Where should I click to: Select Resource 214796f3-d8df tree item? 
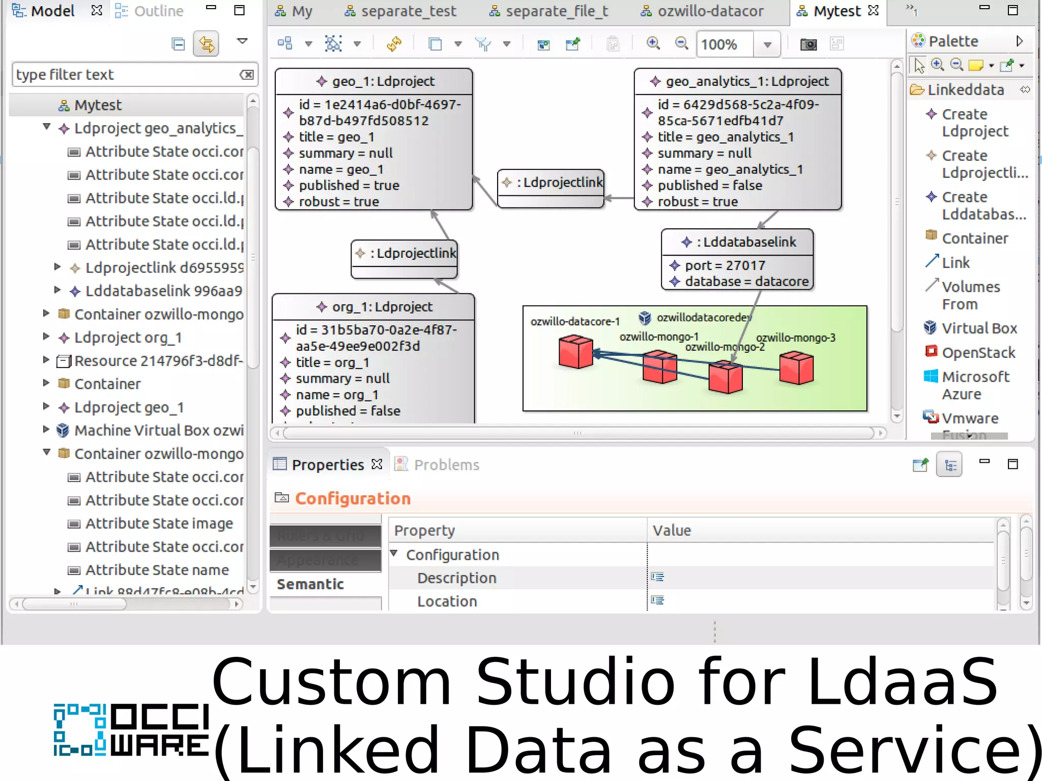tap(150, 361)
